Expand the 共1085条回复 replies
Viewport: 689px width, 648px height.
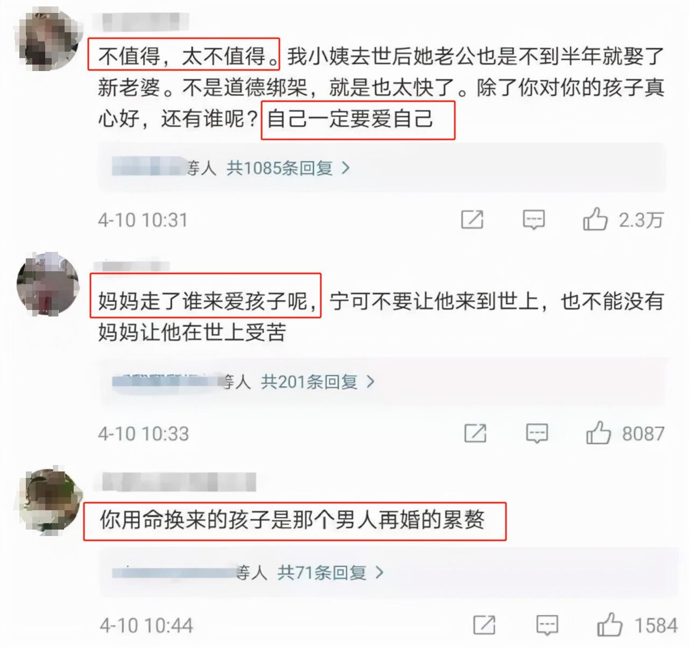(x=288, y=168)
